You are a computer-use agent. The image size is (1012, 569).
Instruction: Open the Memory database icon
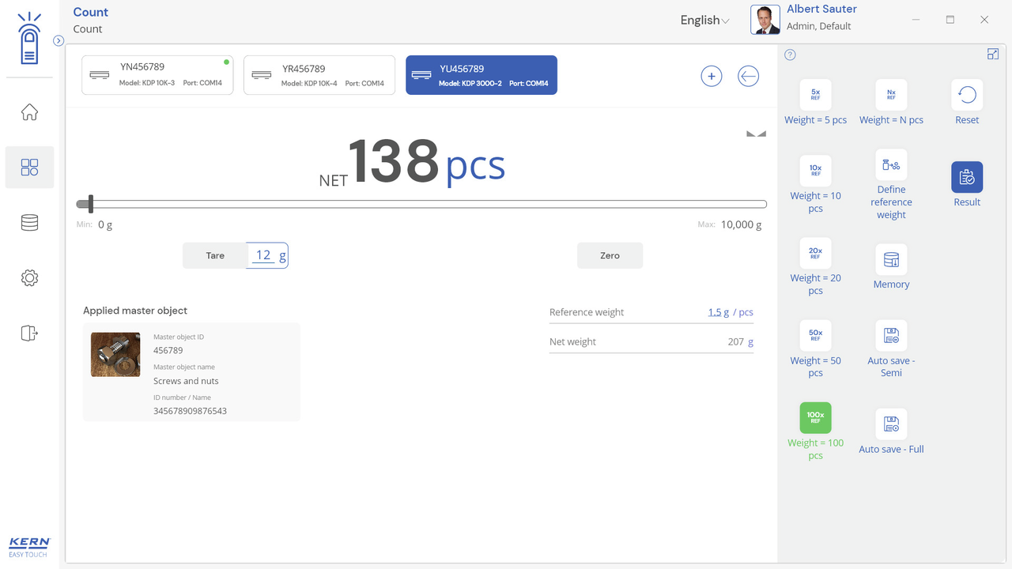(891, 260)
